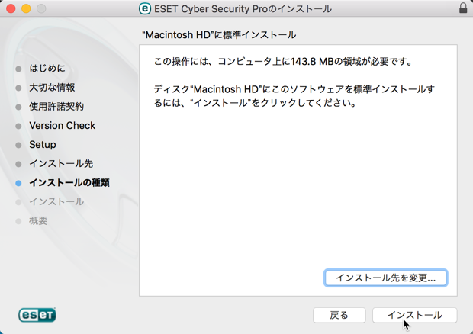The width and height of the screenshot is (473, 334).
Task: Click the bullet next to 概要 step
Action: (x=18, y=221)
